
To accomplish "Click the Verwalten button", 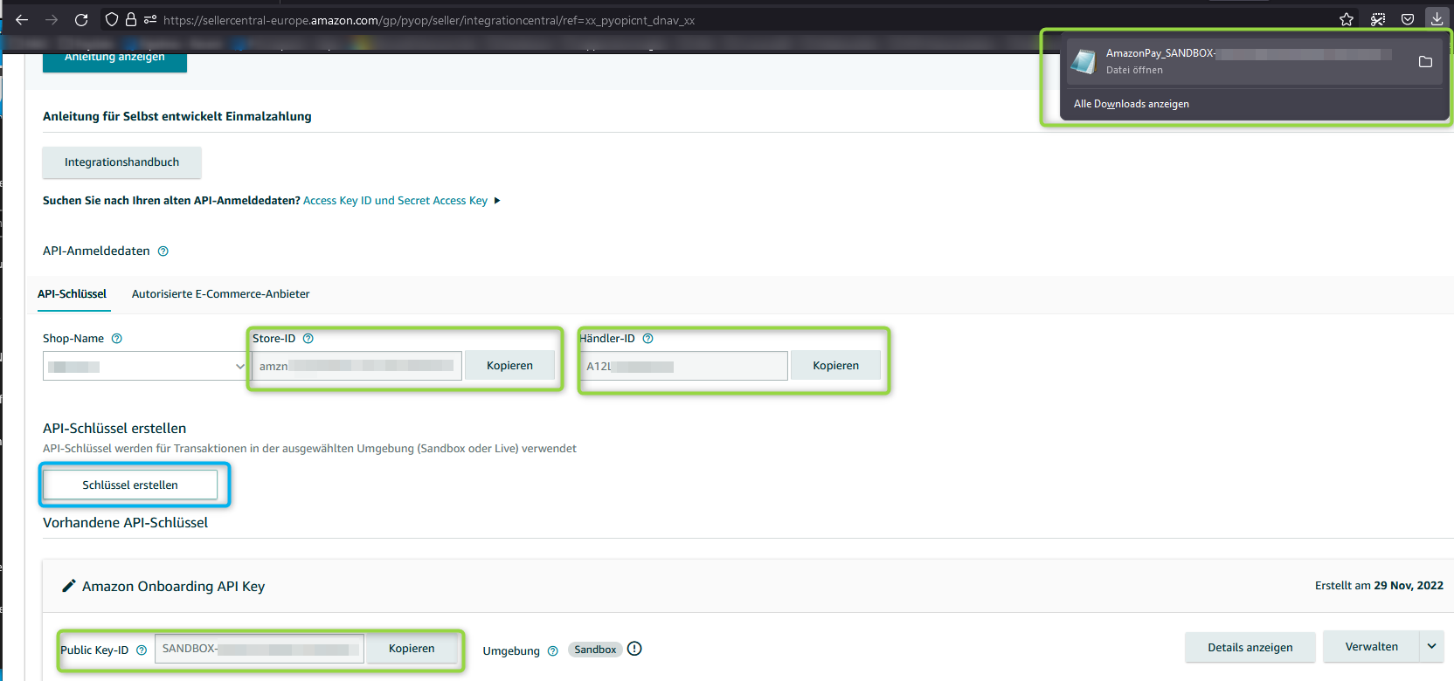I will pos(1371,647).
